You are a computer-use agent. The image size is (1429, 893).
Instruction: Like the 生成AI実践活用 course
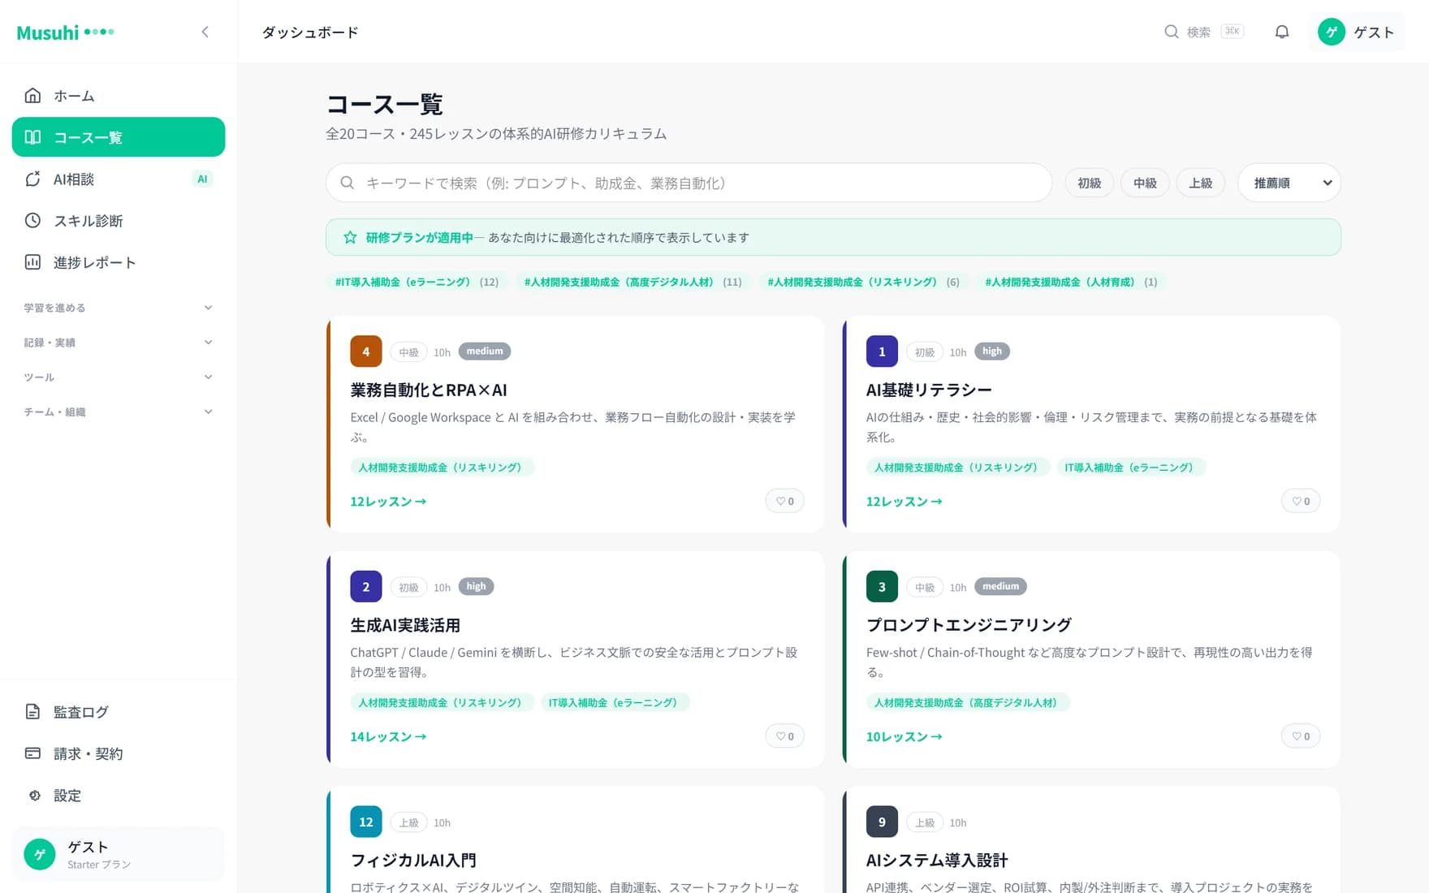coord(785,736)
